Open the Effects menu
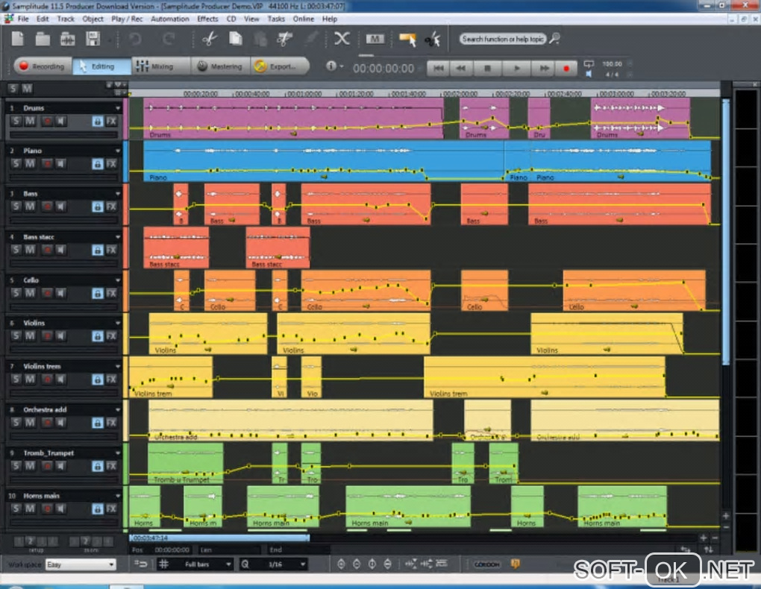This screenshot has width=761, height=589. 207,19
